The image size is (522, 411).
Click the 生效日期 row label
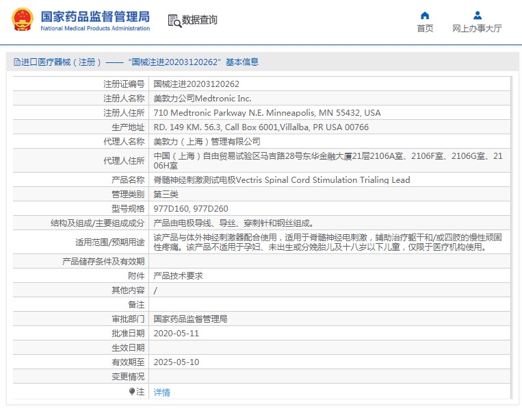pyautogui.click(x=128, y=348)
